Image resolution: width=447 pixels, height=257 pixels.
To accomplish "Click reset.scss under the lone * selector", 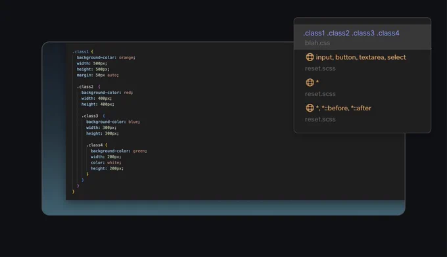I will point(320,94).
